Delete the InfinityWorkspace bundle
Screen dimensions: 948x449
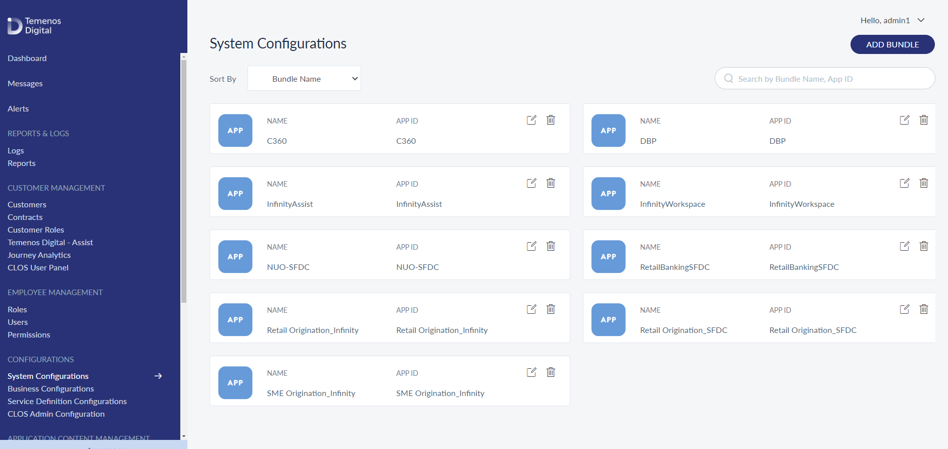click(x=924, y=183)
